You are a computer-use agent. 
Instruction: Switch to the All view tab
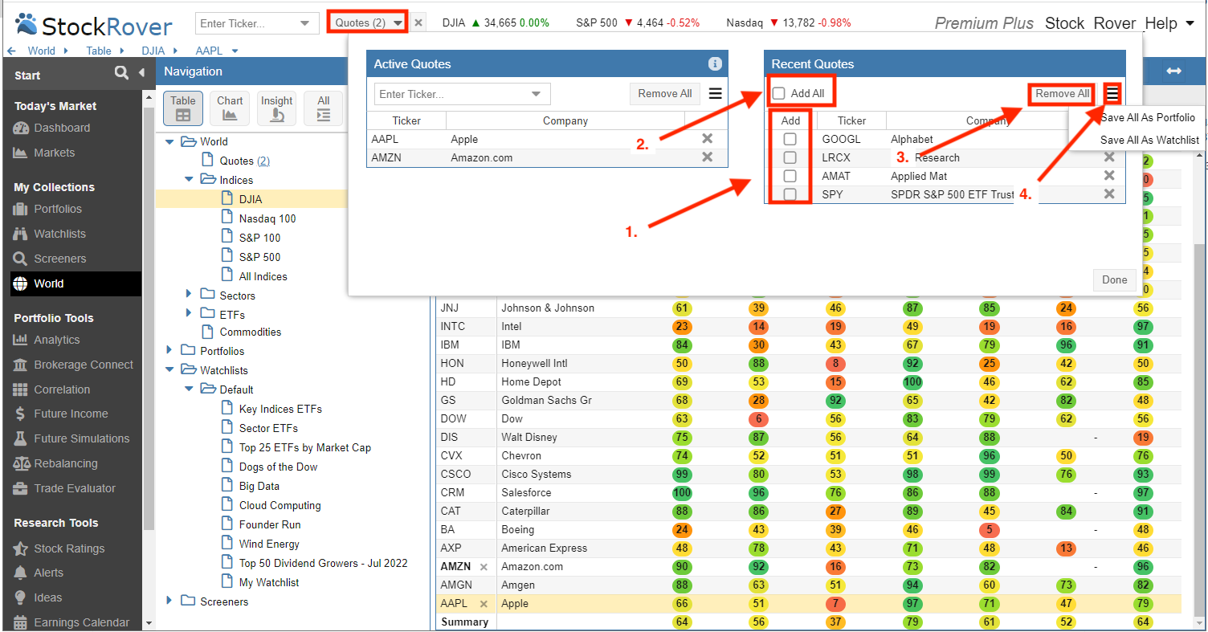(324, 108)
